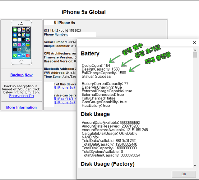The image size is (199, 180).
Task: Click CalculateDiskUsage: OkilyDokily line
Action: click(x=109, y=134)
